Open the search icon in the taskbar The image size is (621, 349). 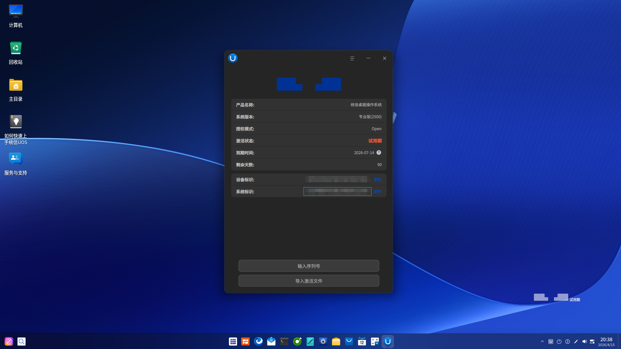coord(21,341)
